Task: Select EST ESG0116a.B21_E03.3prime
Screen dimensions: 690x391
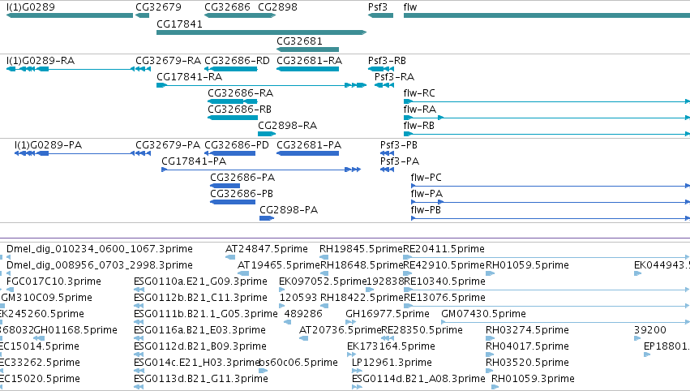Action: tap(139, 338)
